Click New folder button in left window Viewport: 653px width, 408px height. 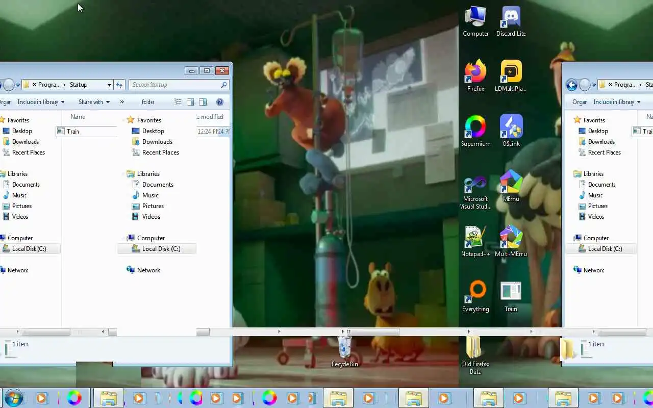pyautogui.click(x=148, y=102)
